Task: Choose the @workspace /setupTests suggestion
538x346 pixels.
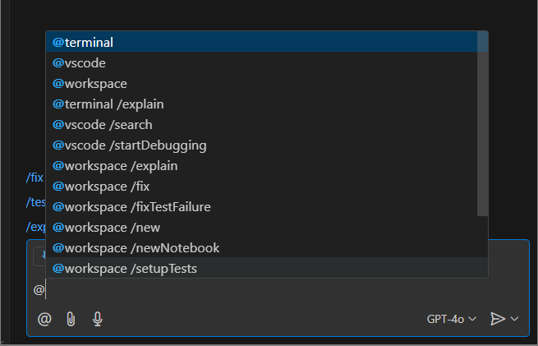Action: pos(125,268)
